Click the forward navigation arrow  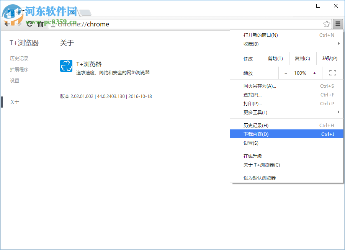(18, 24)
